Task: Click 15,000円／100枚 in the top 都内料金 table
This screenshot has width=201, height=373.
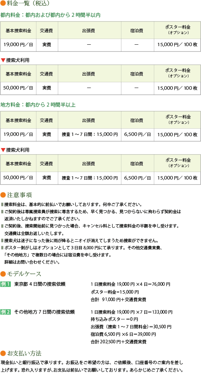Action: click(177, 44)
